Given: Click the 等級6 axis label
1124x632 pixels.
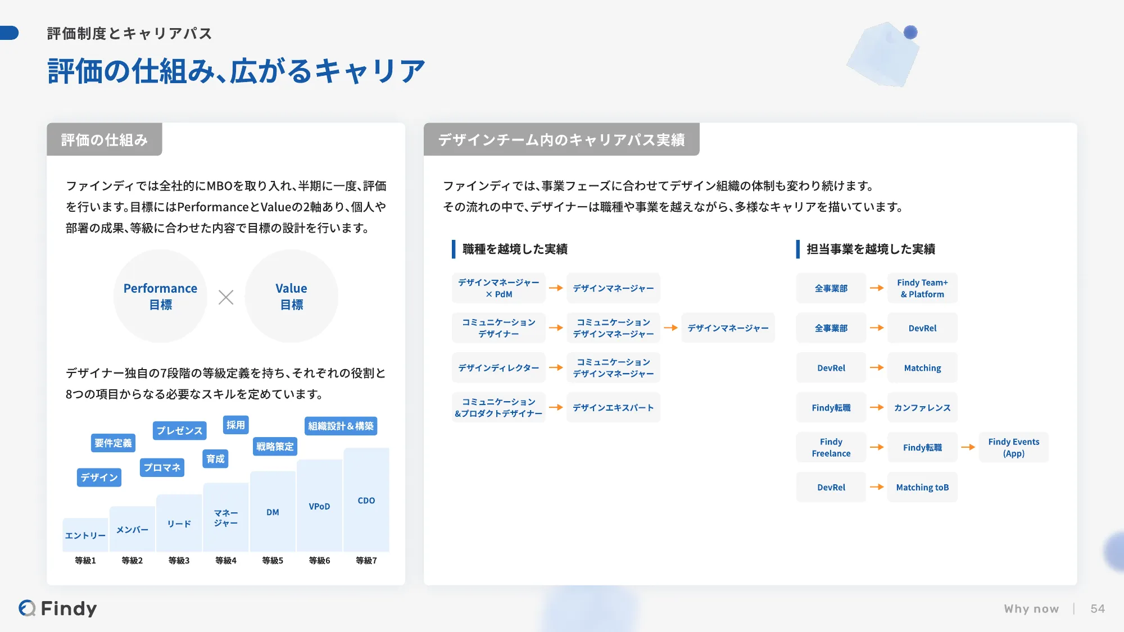Looking at the screenshot, I should pos(319,561).
